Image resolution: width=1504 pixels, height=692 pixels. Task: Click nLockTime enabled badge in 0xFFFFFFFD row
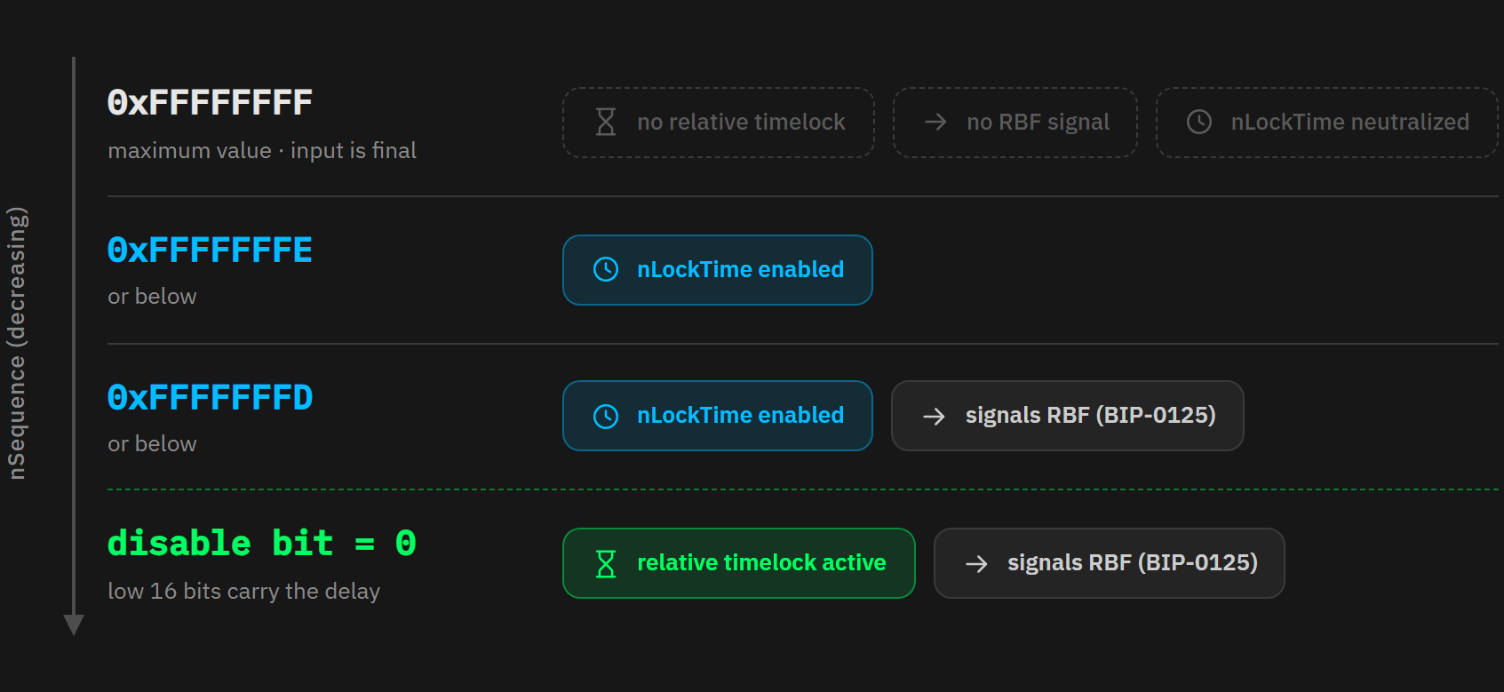[718, 416]
